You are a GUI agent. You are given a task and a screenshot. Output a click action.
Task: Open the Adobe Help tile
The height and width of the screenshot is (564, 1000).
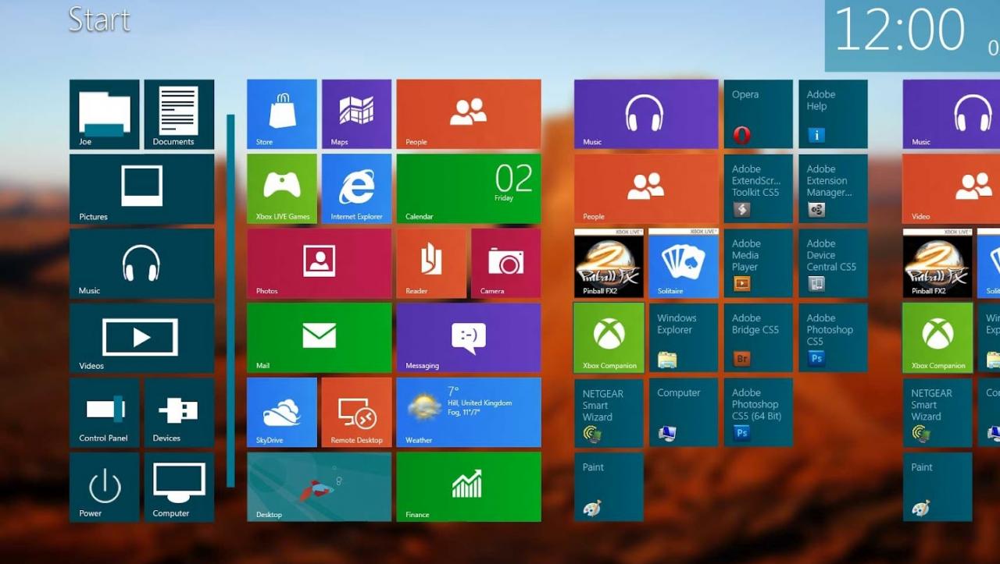(x=833, y=114)
